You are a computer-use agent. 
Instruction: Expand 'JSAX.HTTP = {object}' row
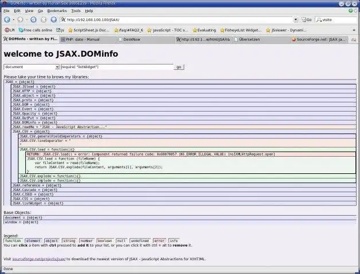(183, 91)
